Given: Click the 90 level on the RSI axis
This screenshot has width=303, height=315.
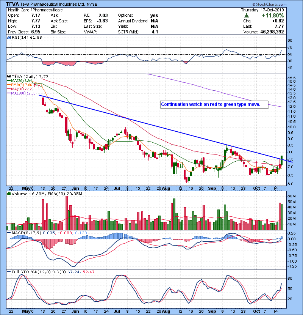Looking at the screenshot, I should tap(290, 41).
